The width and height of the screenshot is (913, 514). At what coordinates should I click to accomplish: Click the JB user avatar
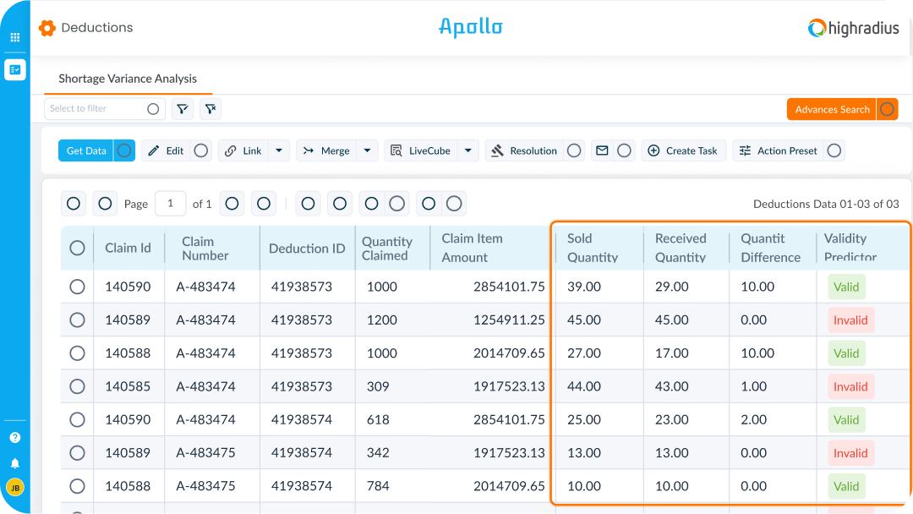14,488
